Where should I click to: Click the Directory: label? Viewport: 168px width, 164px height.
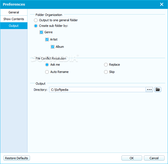[40, 90]
